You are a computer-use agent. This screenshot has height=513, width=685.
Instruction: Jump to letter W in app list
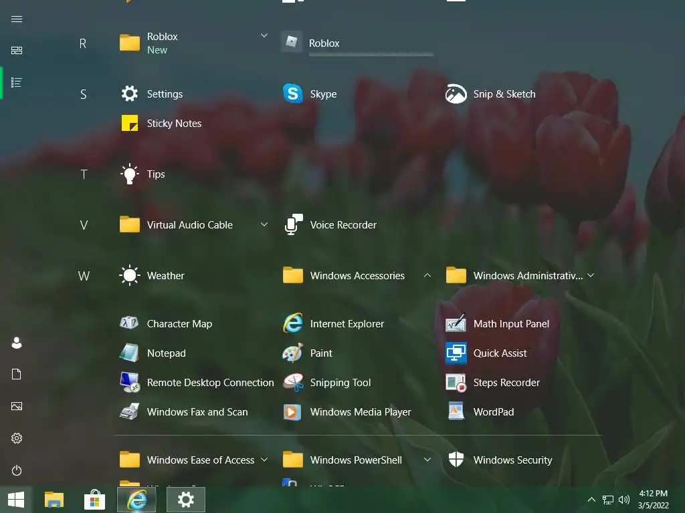click(84, 276)
